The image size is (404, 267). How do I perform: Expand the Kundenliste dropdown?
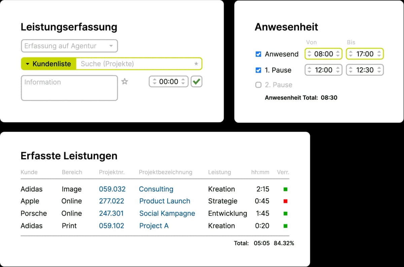(x=48, y=64)
